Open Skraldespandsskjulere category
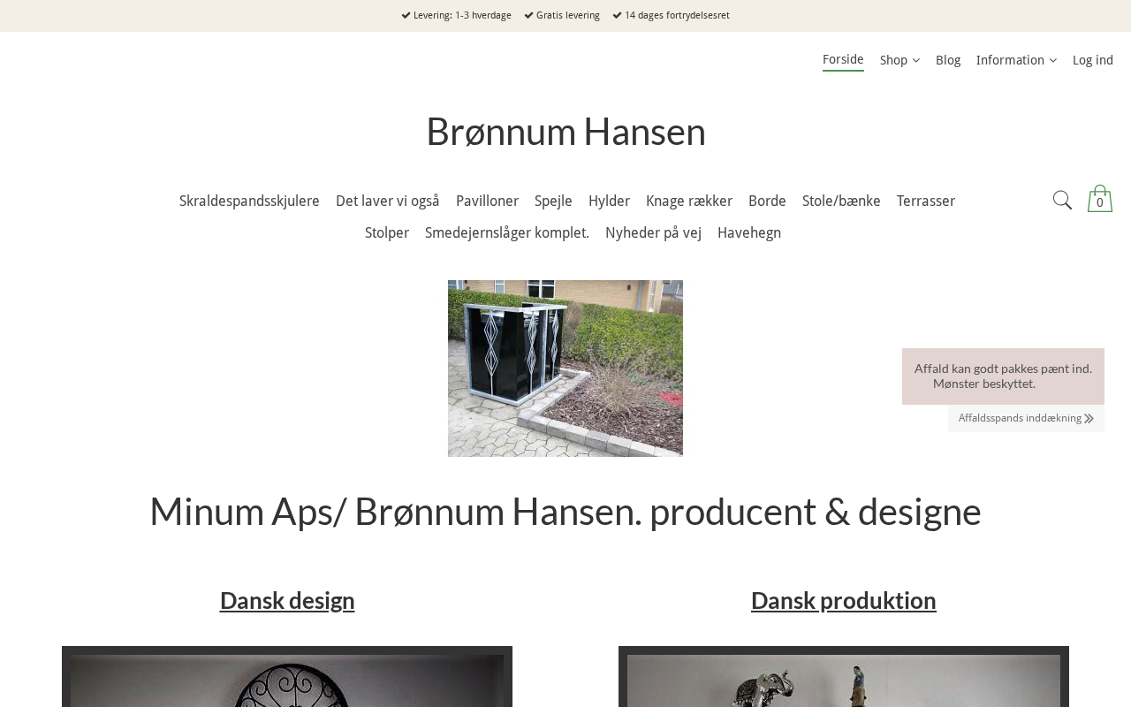Viewport: 1131px width, 707px height. [249, 201]
